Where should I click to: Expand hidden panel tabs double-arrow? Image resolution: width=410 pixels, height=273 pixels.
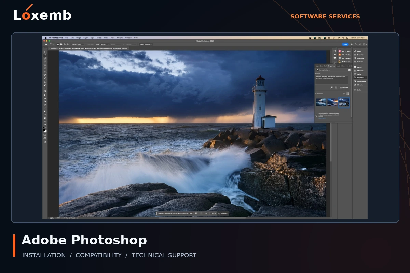point(348,66)
